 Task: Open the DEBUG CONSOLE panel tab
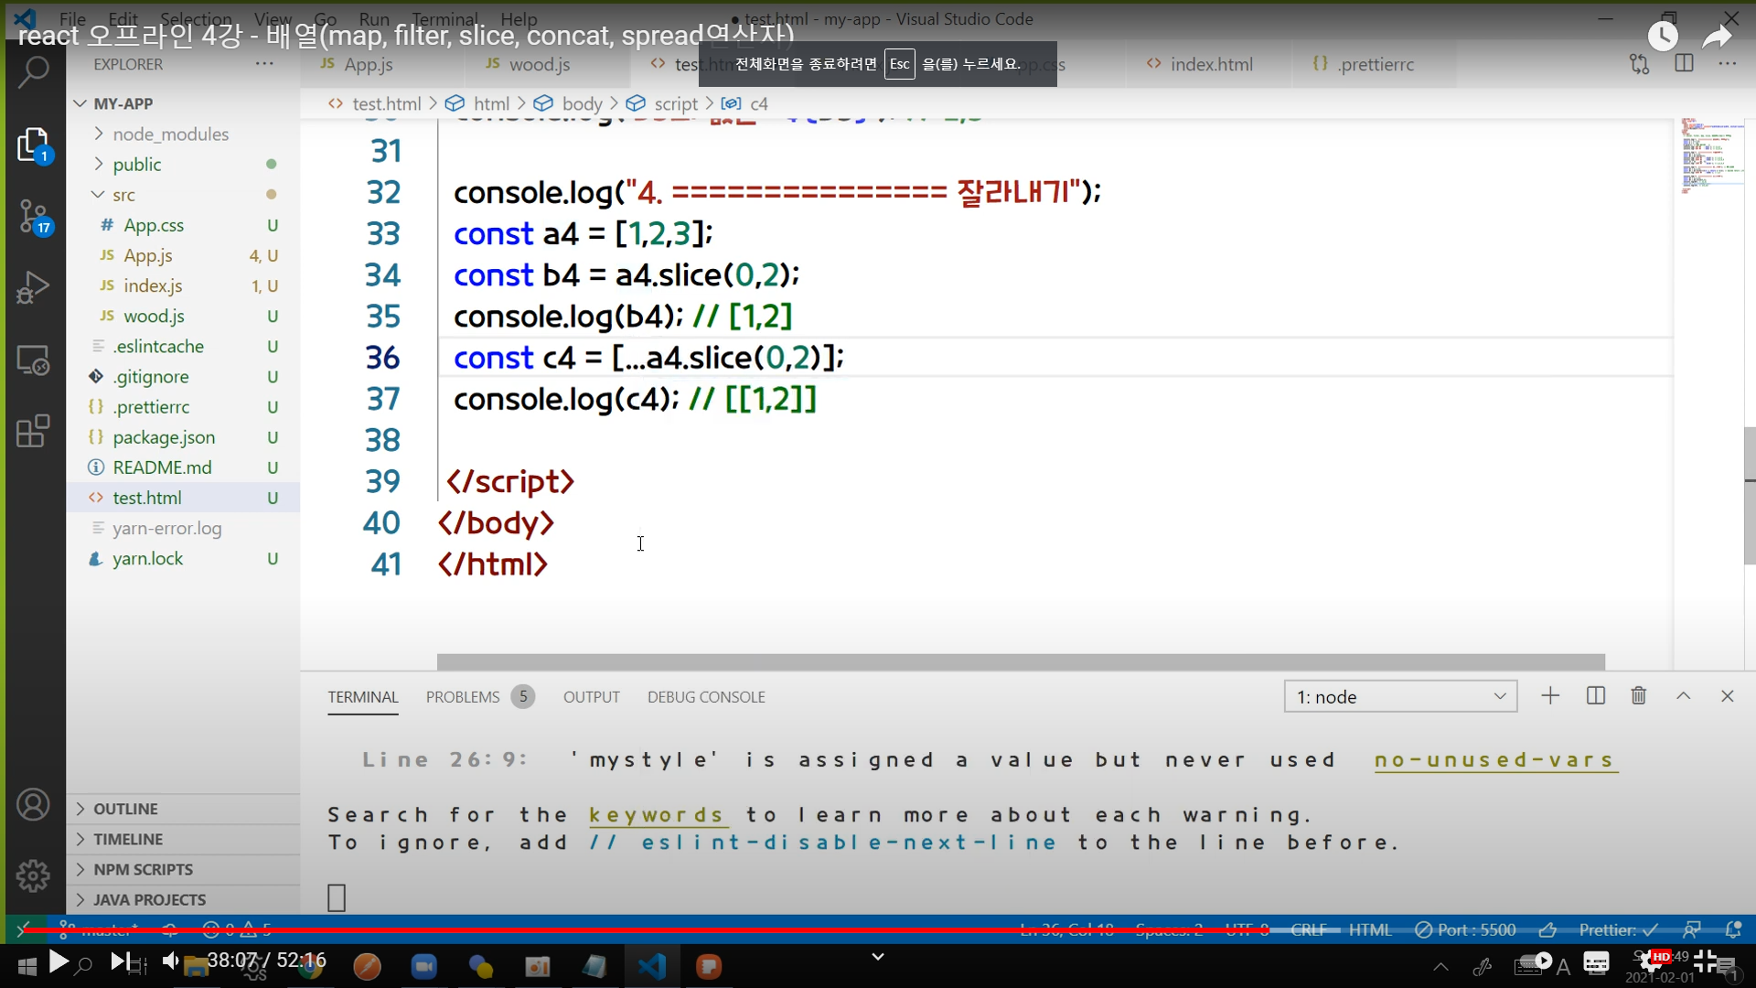click(706, 697)
